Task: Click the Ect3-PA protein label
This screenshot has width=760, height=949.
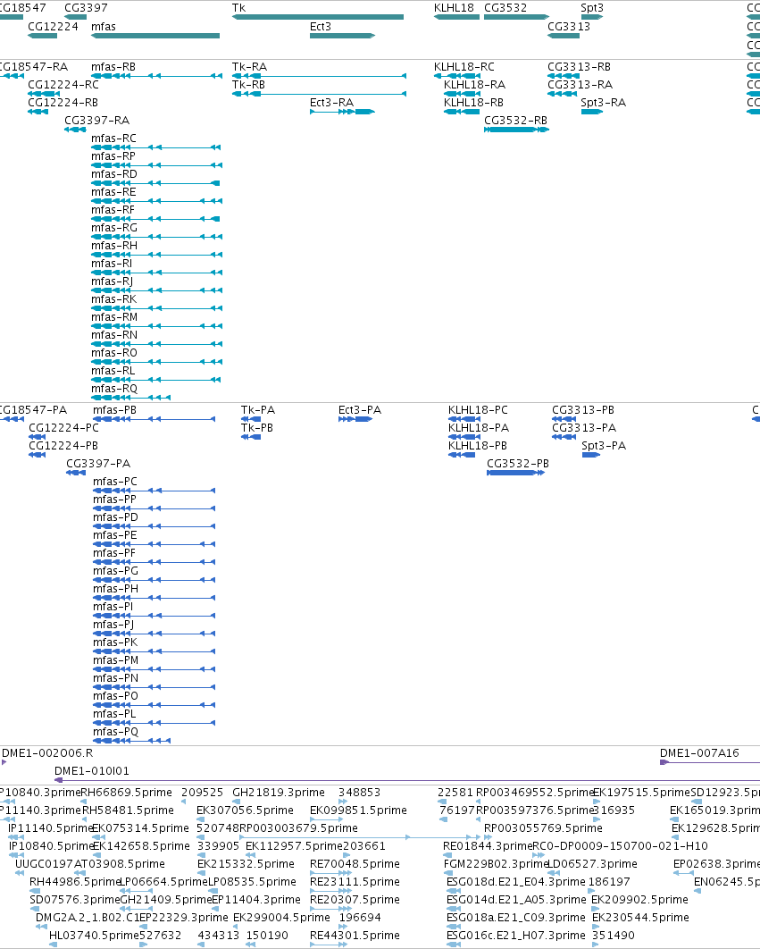Action: coord(359,410)
